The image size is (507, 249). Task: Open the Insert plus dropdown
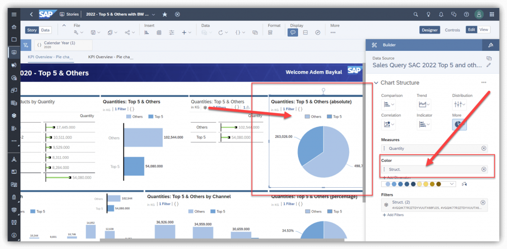187,33
